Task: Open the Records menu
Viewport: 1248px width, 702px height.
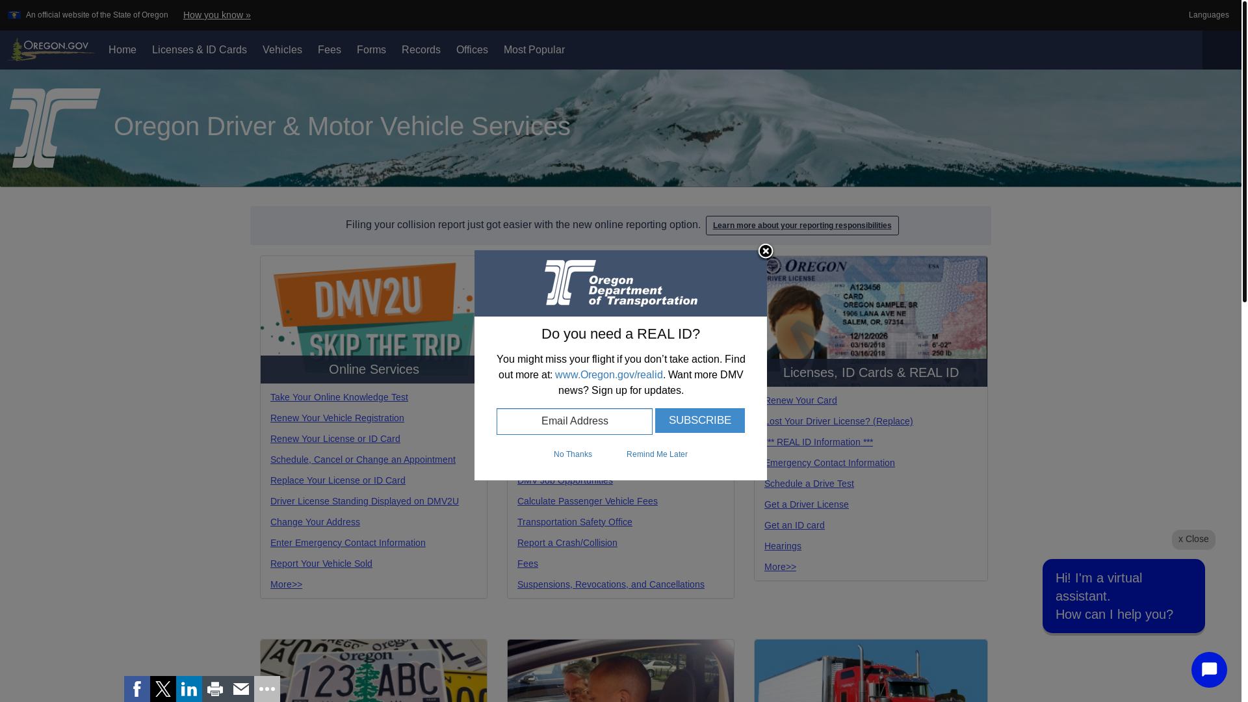Action: [x=421, y=50]
